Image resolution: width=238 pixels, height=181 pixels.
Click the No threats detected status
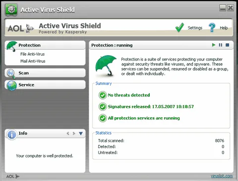[129, 95]
